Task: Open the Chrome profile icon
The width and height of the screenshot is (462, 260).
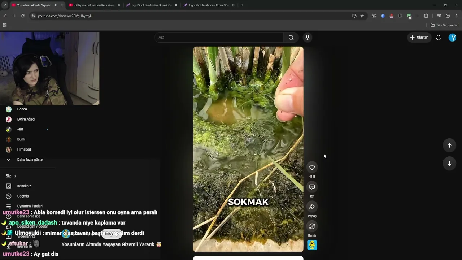Action: coord(448,16)
